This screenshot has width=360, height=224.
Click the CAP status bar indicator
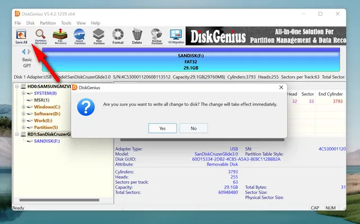click(315, 208)
